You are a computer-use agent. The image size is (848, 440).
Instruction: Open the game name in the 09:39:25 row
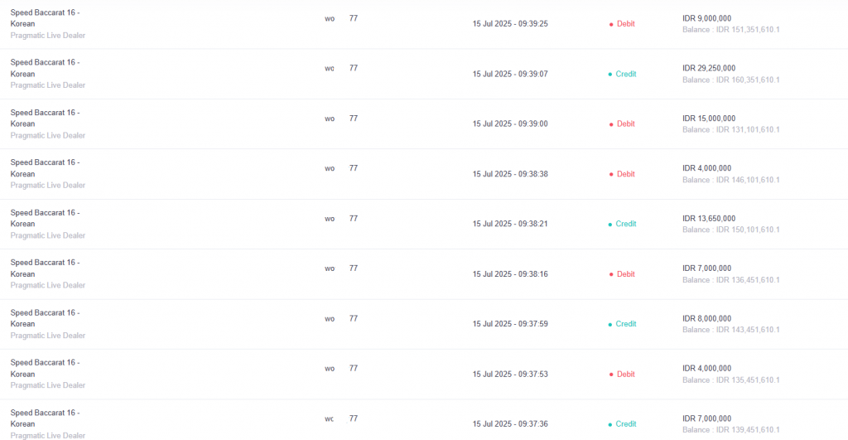tap(45, 18)
